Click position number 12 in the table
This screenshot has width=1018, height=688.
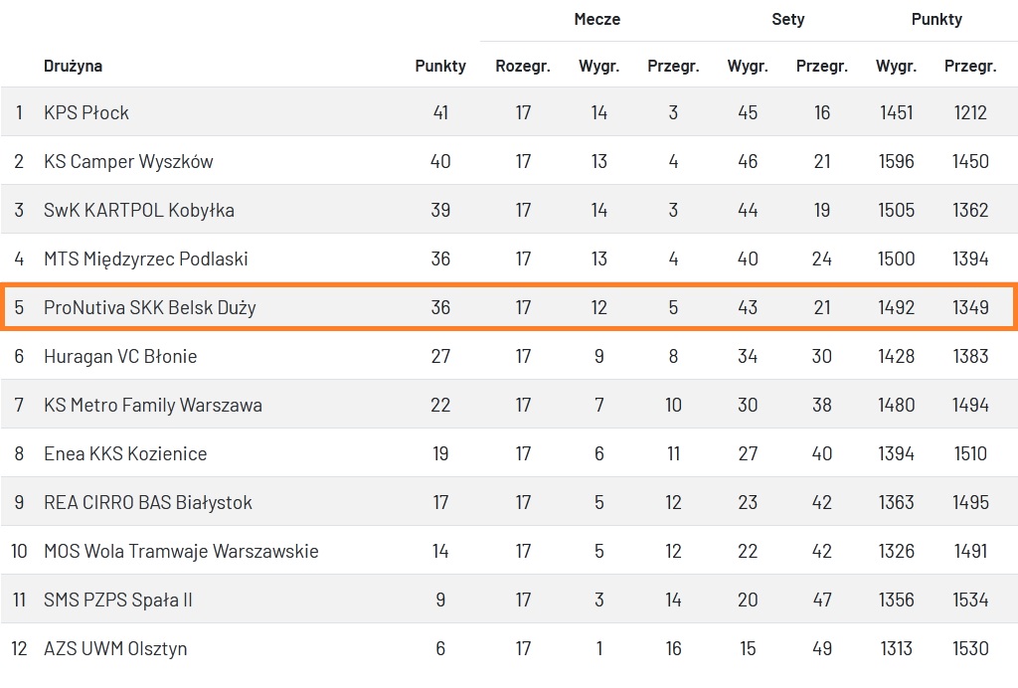(19, 648)
